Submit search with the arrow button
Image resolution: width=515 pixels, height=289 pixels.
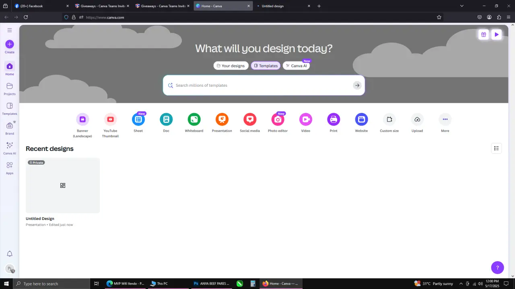357,85
